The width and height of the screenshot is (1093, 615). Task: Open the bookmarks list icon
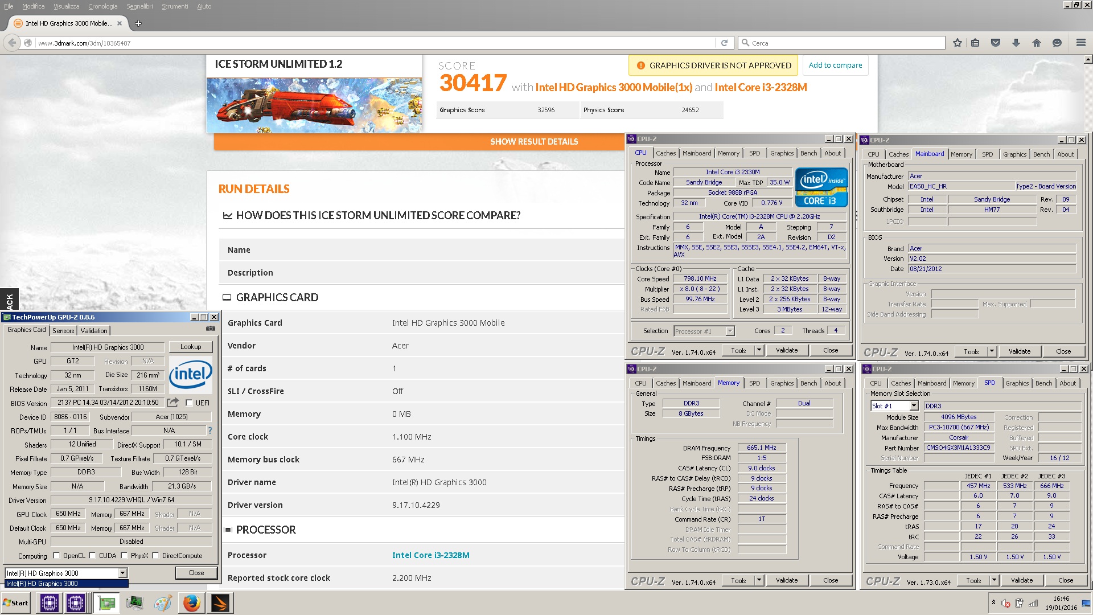coord(975,43)
